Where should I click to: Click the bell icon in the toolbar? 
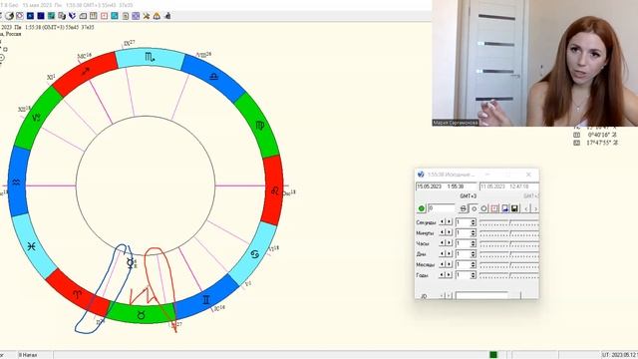(x=157, y=16)
